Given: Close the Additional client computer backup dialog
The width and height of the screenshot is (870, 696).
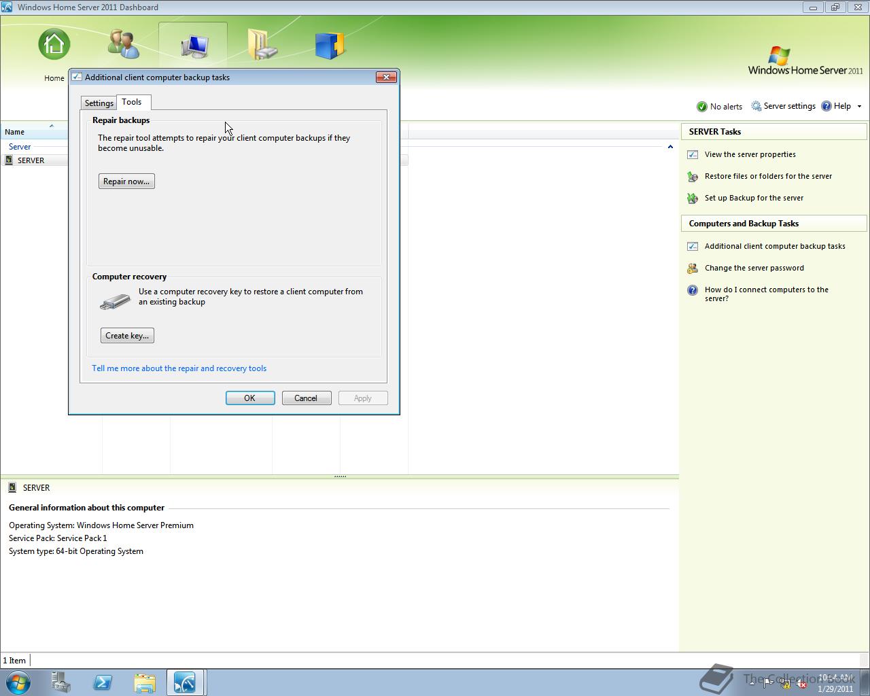Looking at the screenshot, I should tap(386, 77).
